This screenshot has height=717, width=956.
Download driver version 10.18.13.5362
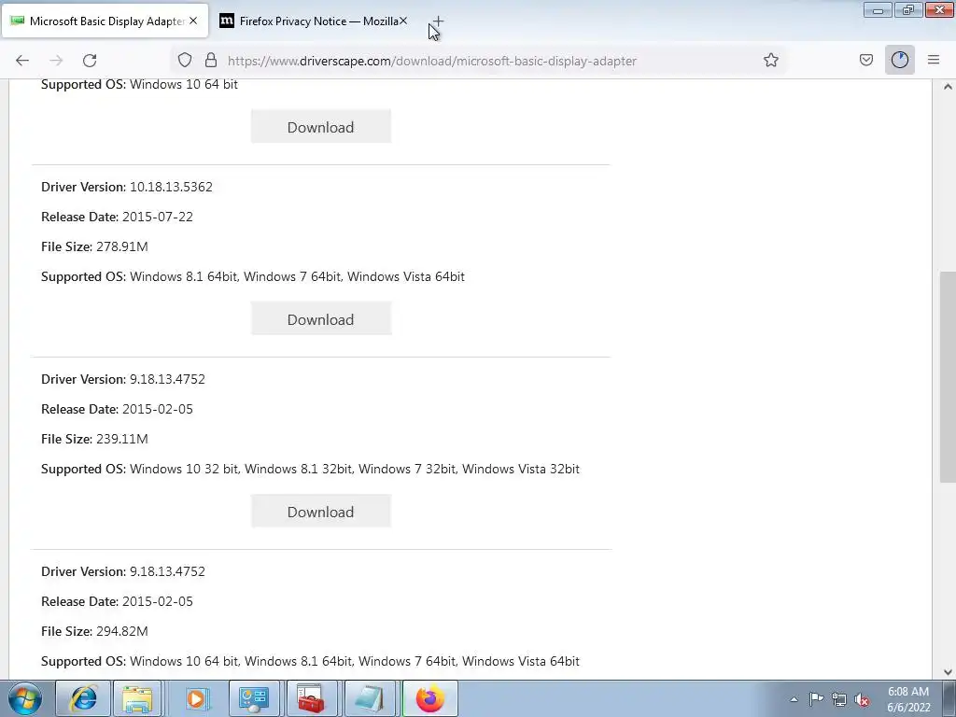point(321,319)
